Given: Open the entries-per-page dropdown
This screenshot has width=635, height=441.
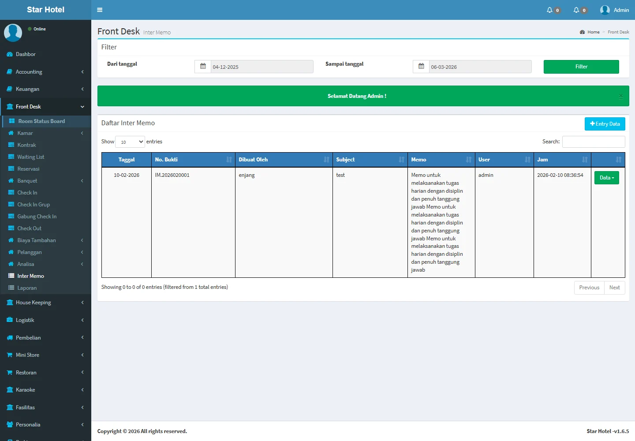Looking at the screenshot, I should [130, 142].
